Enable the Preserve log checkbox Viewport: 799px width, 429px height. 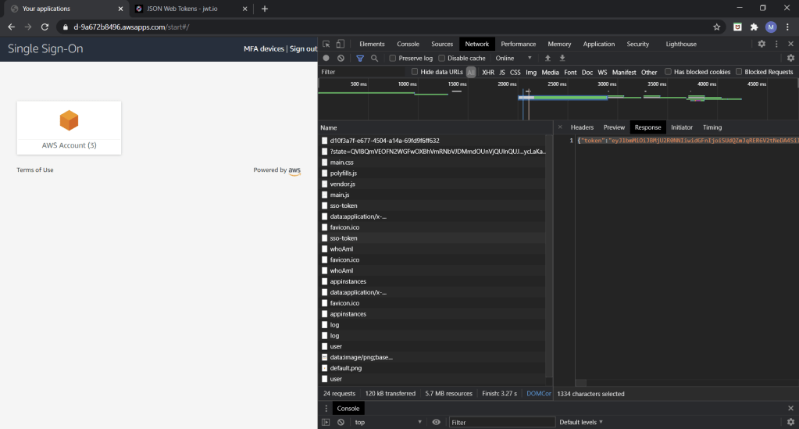(x=394, y=59)
